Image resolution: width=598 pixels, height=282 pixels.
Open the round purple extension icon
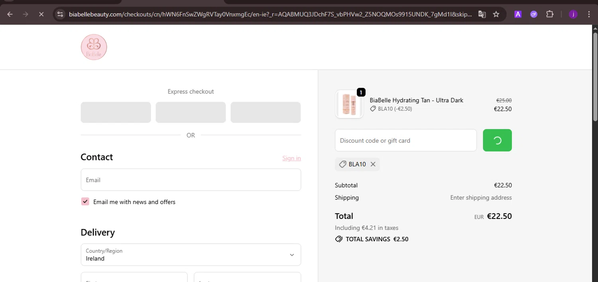pyautogui.click(x=534, y=14)
